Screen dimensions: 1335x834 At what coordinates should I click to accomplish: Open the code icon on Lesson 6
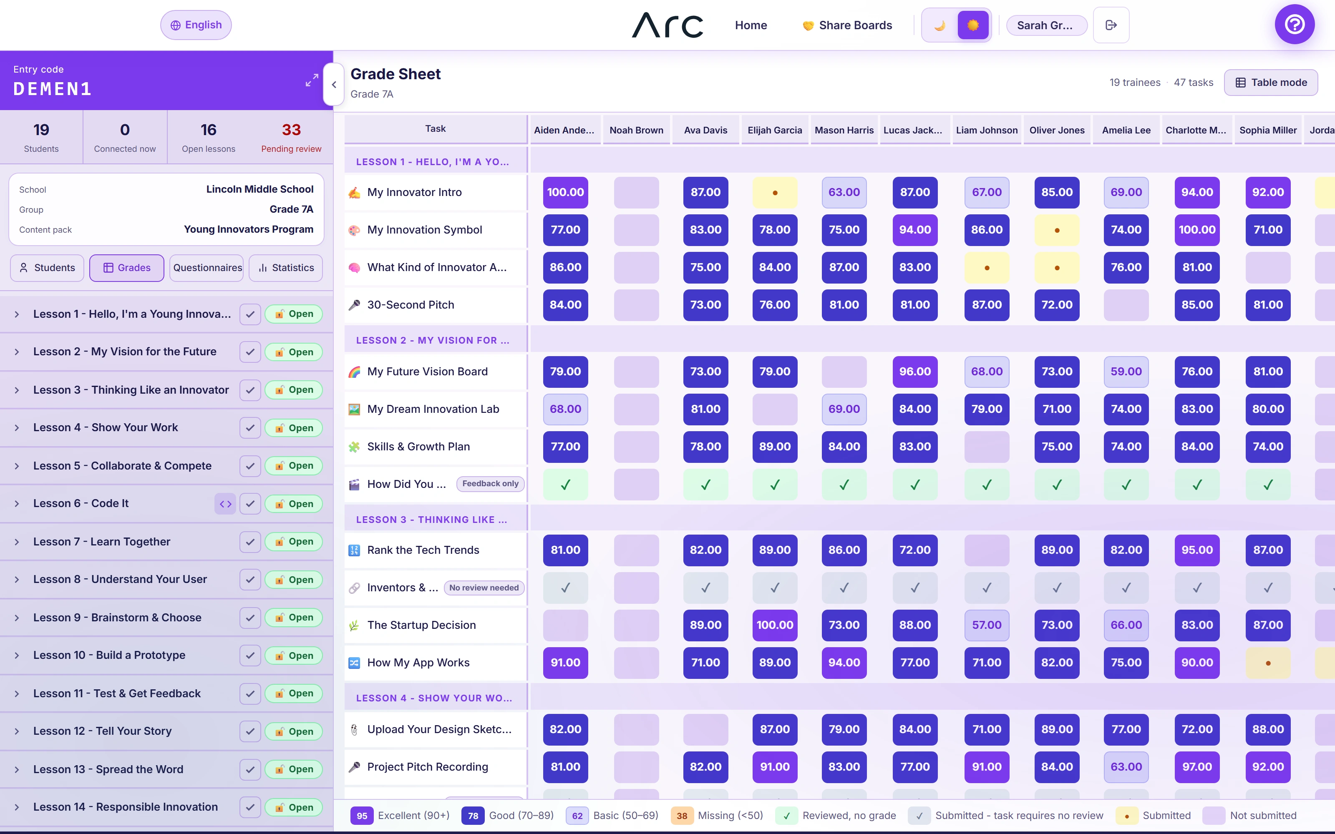pyautogui.click(x=225, y=504)
